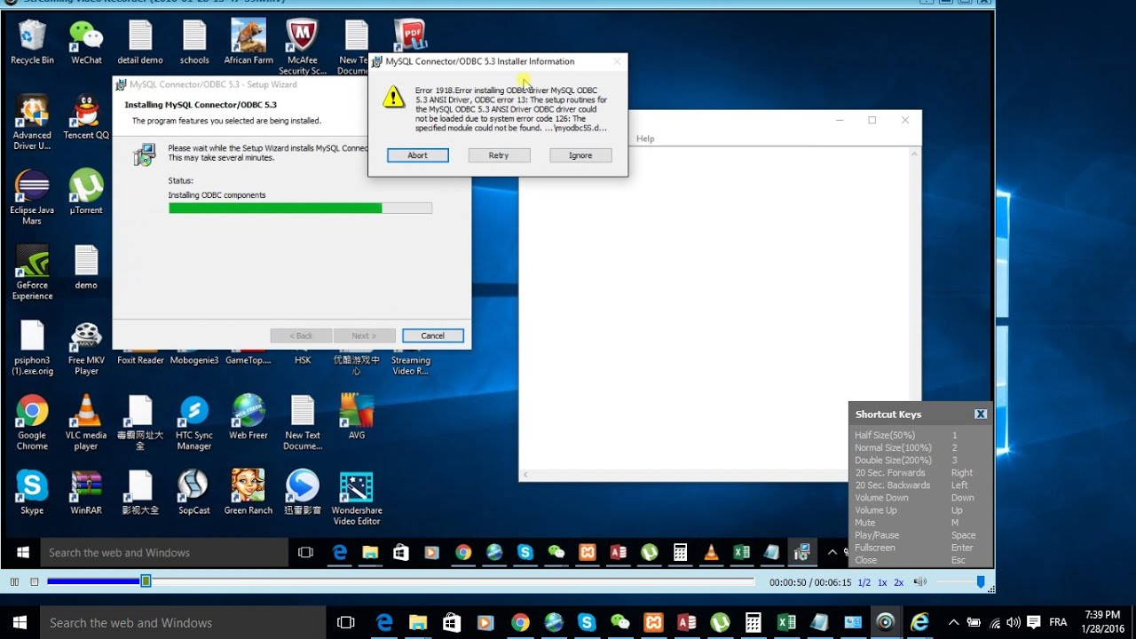Click 'Fullscreen' row in Shortcut Keys panel
This screenshot has height=639, width=1136.
point(919,548)
